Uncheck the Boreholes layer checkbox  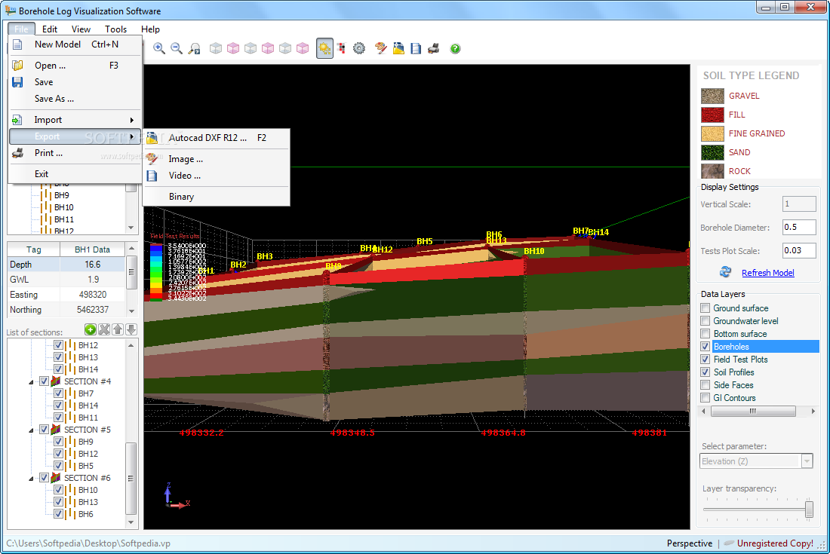tap(705, 347)
